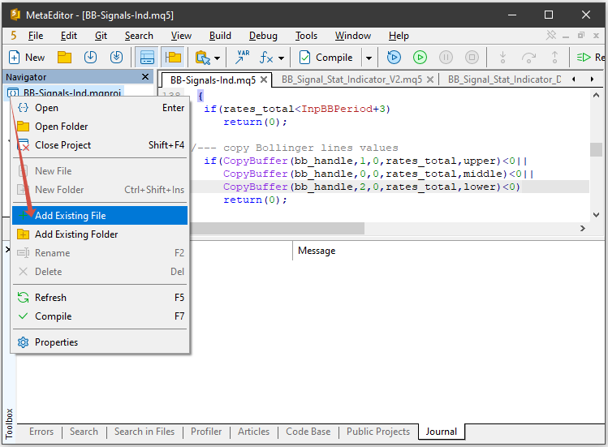Screen dimensions: 608x447
Task: Click the Stop debugging icon
Action: point(472,58)
